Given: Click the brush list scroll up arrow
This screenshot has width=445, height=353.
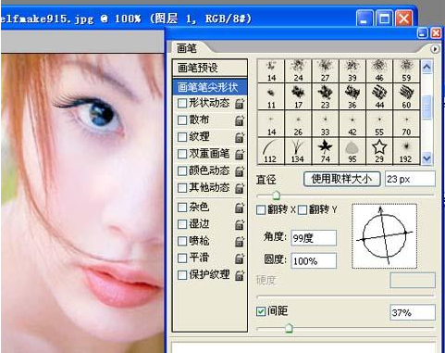Looking at the screenshot, I should click(x=426, y=67).
